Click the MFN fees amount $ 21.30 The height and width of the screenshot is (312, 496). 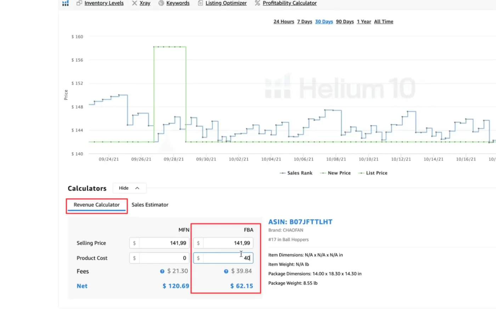coord(177,271)
